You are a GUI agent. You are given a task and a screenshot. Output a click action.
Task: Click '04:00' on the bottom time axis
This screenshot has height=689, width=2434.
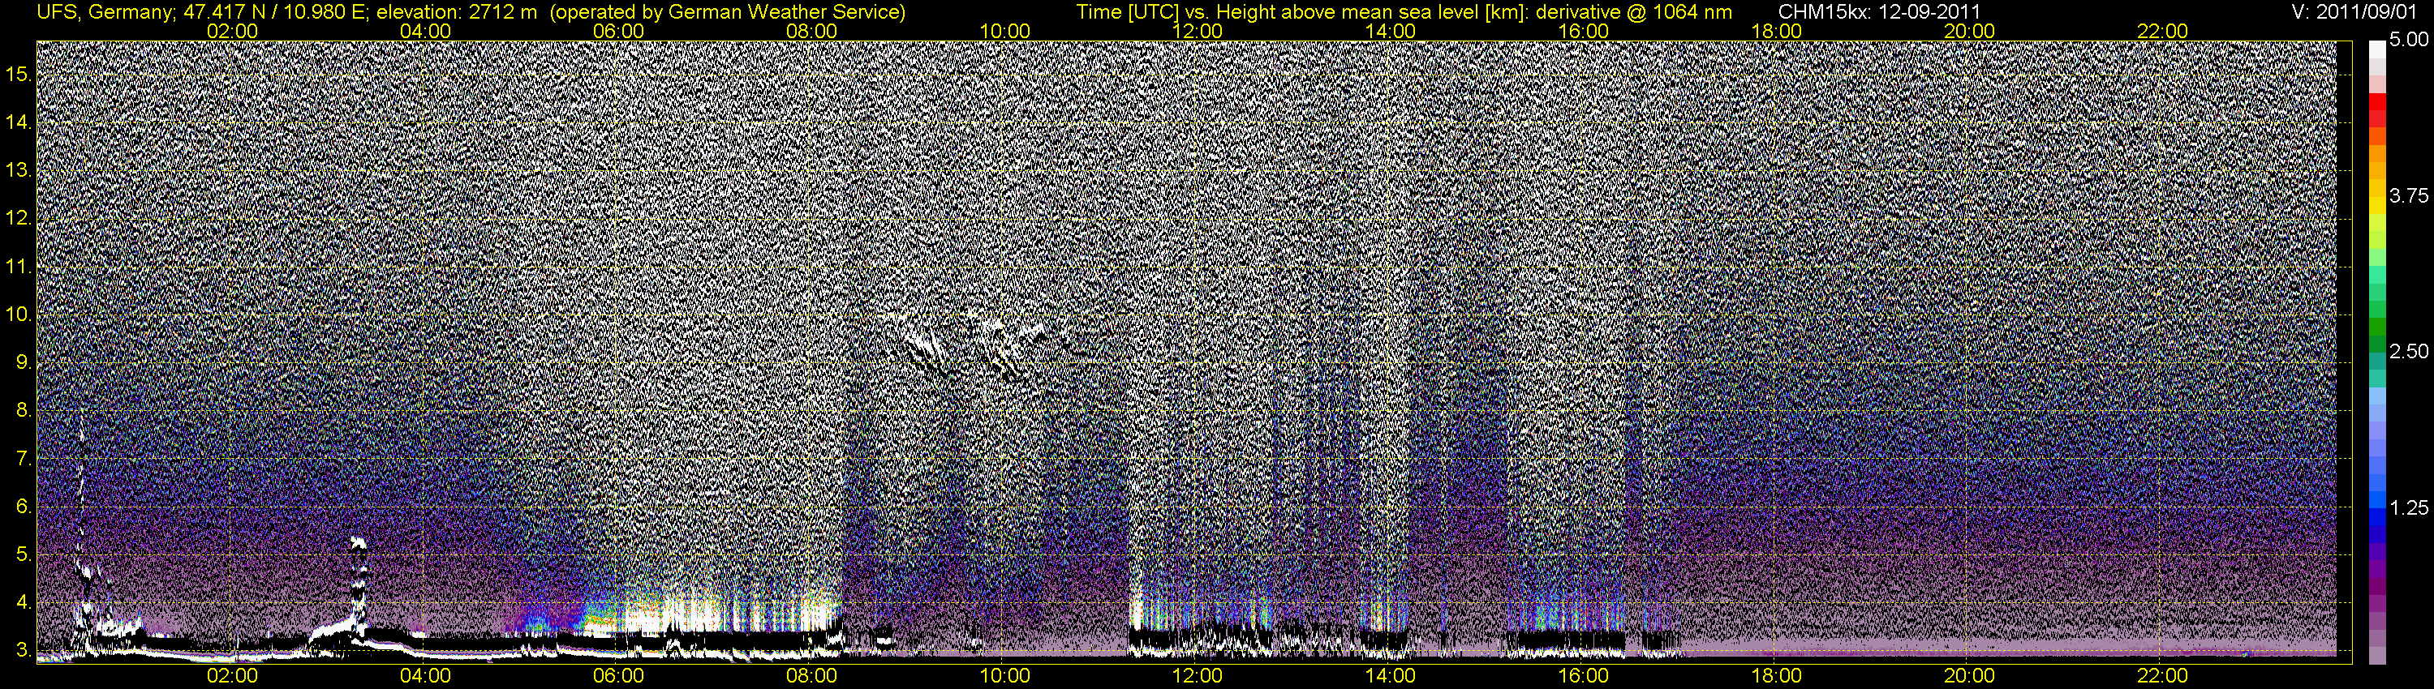pos(425,676)
